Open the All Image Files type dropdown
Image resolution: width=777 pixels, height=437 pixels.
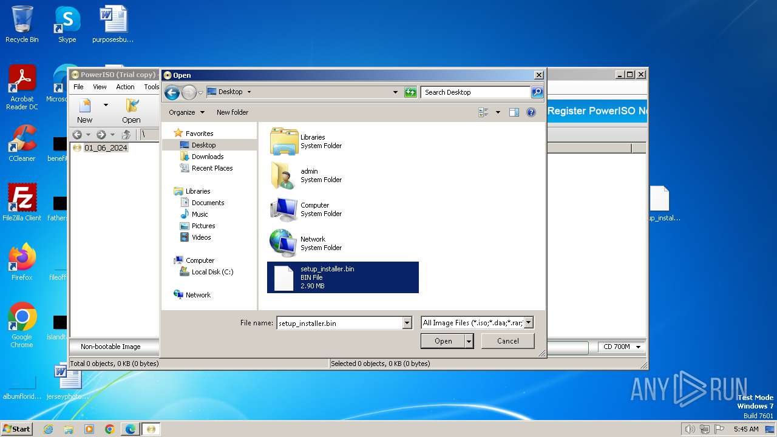528,323
